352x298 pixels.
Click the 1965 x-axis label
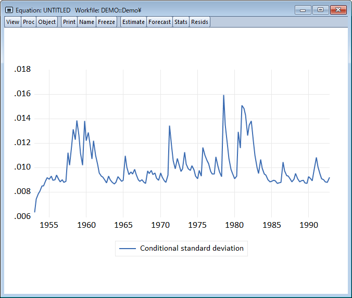click(123, 225)
